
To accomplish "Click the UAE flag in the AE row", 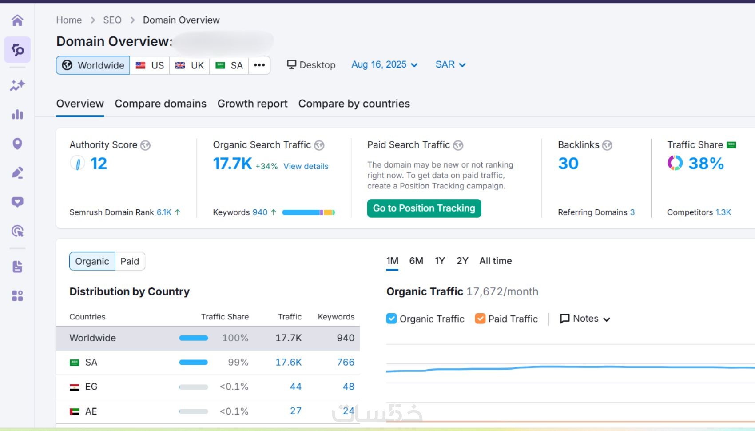I will [75, 411].
